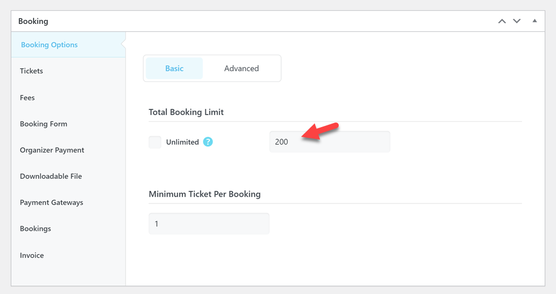The image size is (556, 294).
Task: Open Organizer Payment settings
Action: 52,150
